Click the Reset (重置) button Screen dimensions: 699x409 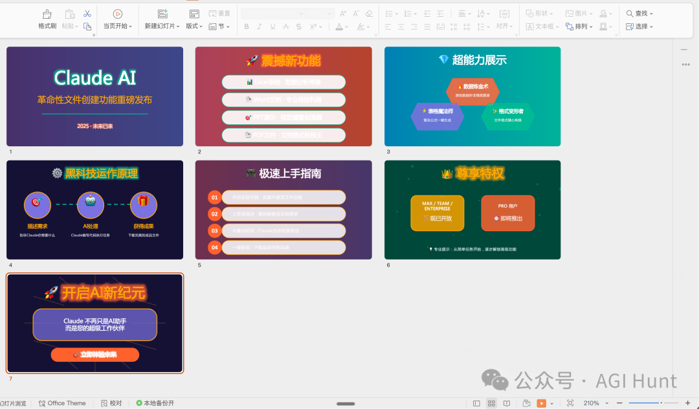[x=219, y=14]
